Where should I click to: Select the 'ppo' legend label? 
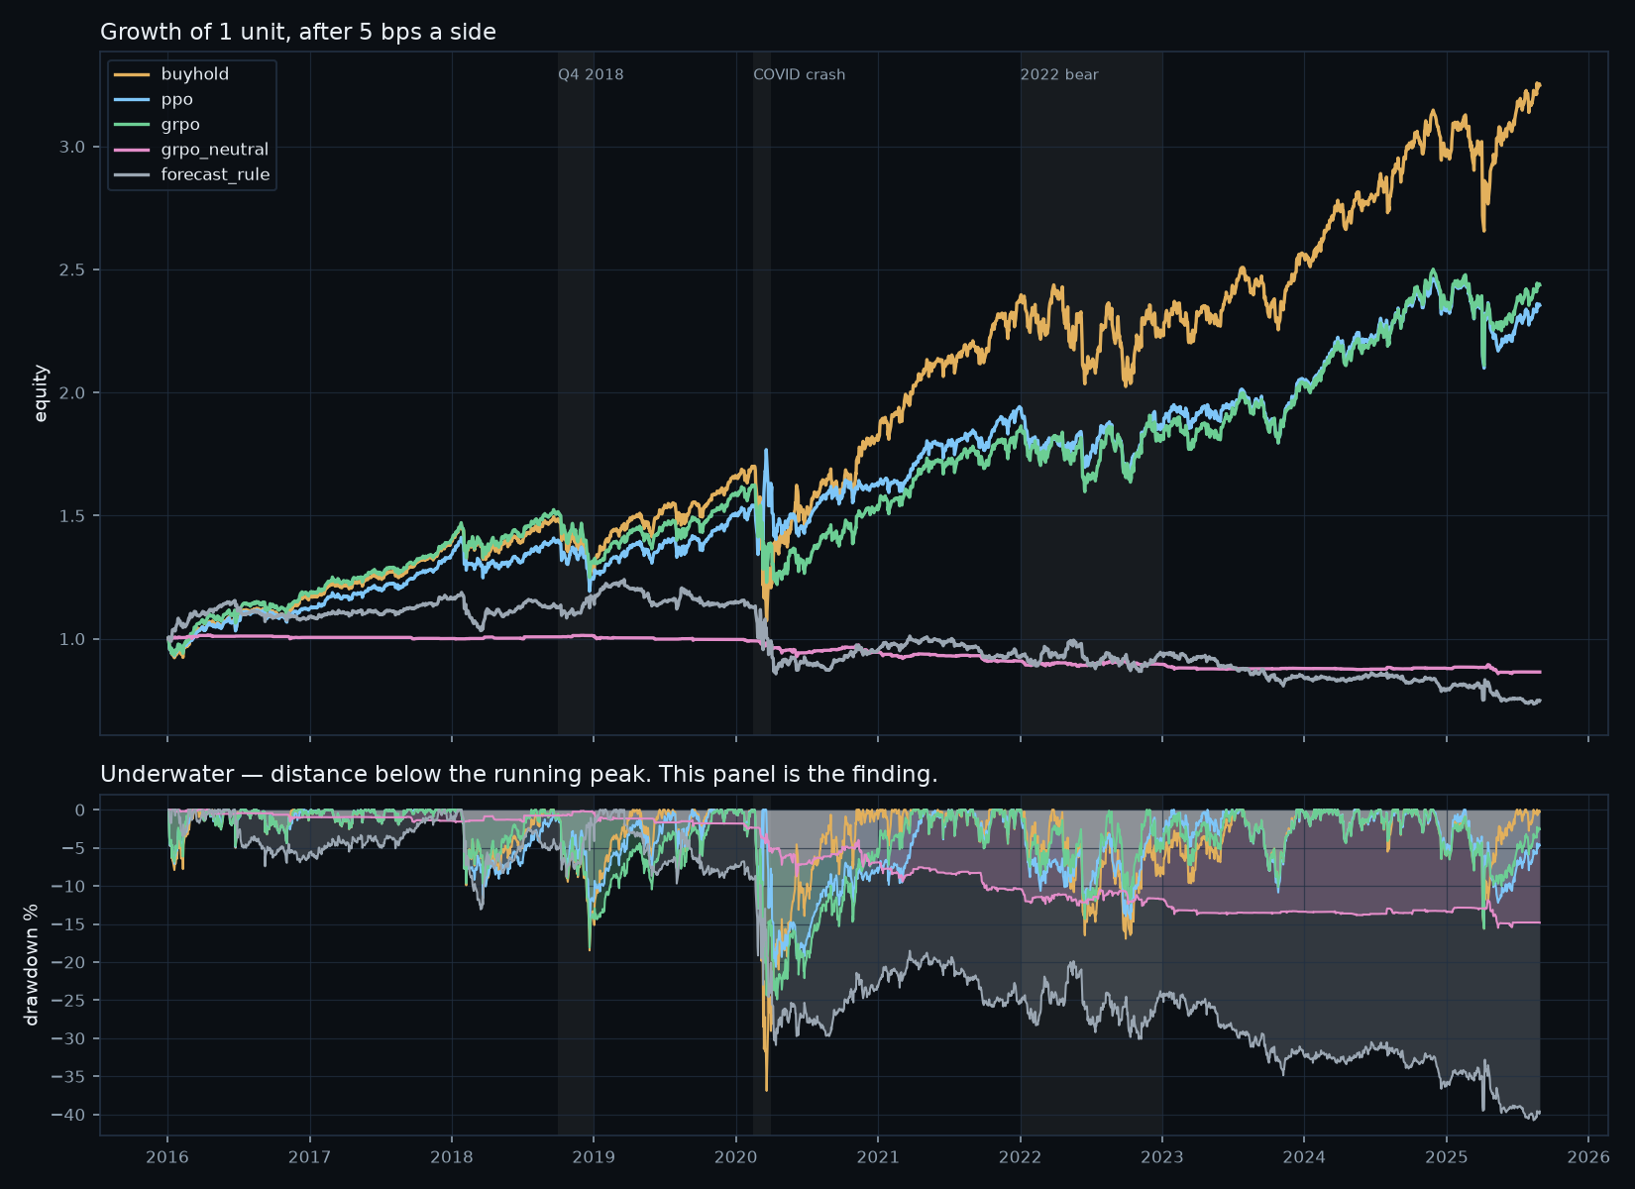[x=176, y=100]
